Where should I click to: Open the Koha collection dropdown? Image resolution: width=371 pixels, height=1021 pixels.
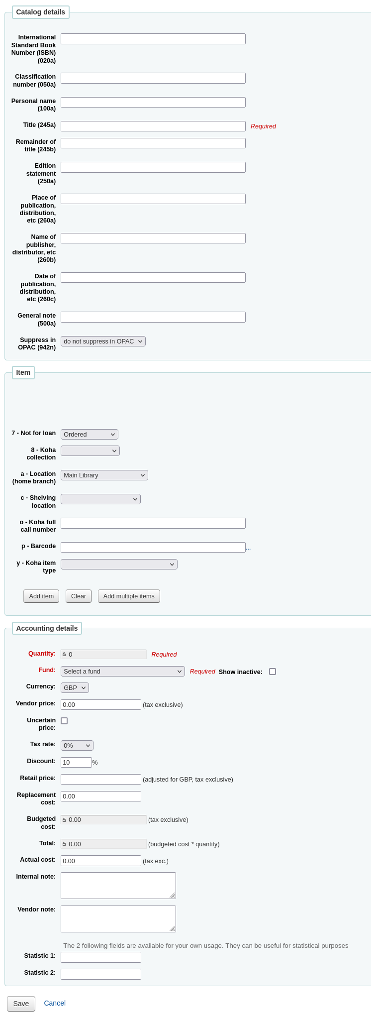click(90, 451)
